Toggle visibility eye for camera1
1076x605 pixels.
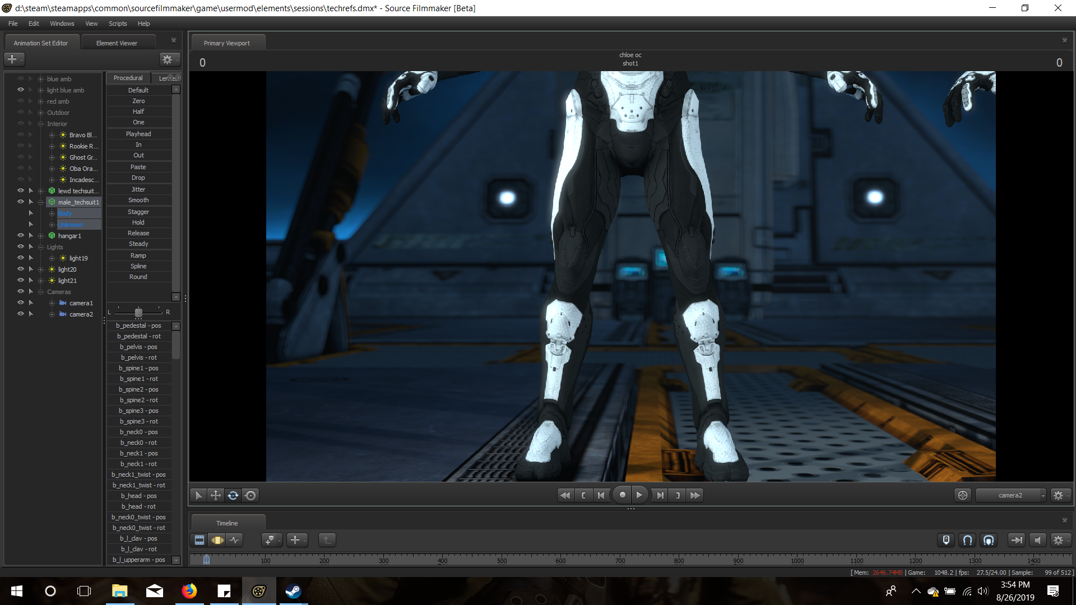tap(21, 302)
